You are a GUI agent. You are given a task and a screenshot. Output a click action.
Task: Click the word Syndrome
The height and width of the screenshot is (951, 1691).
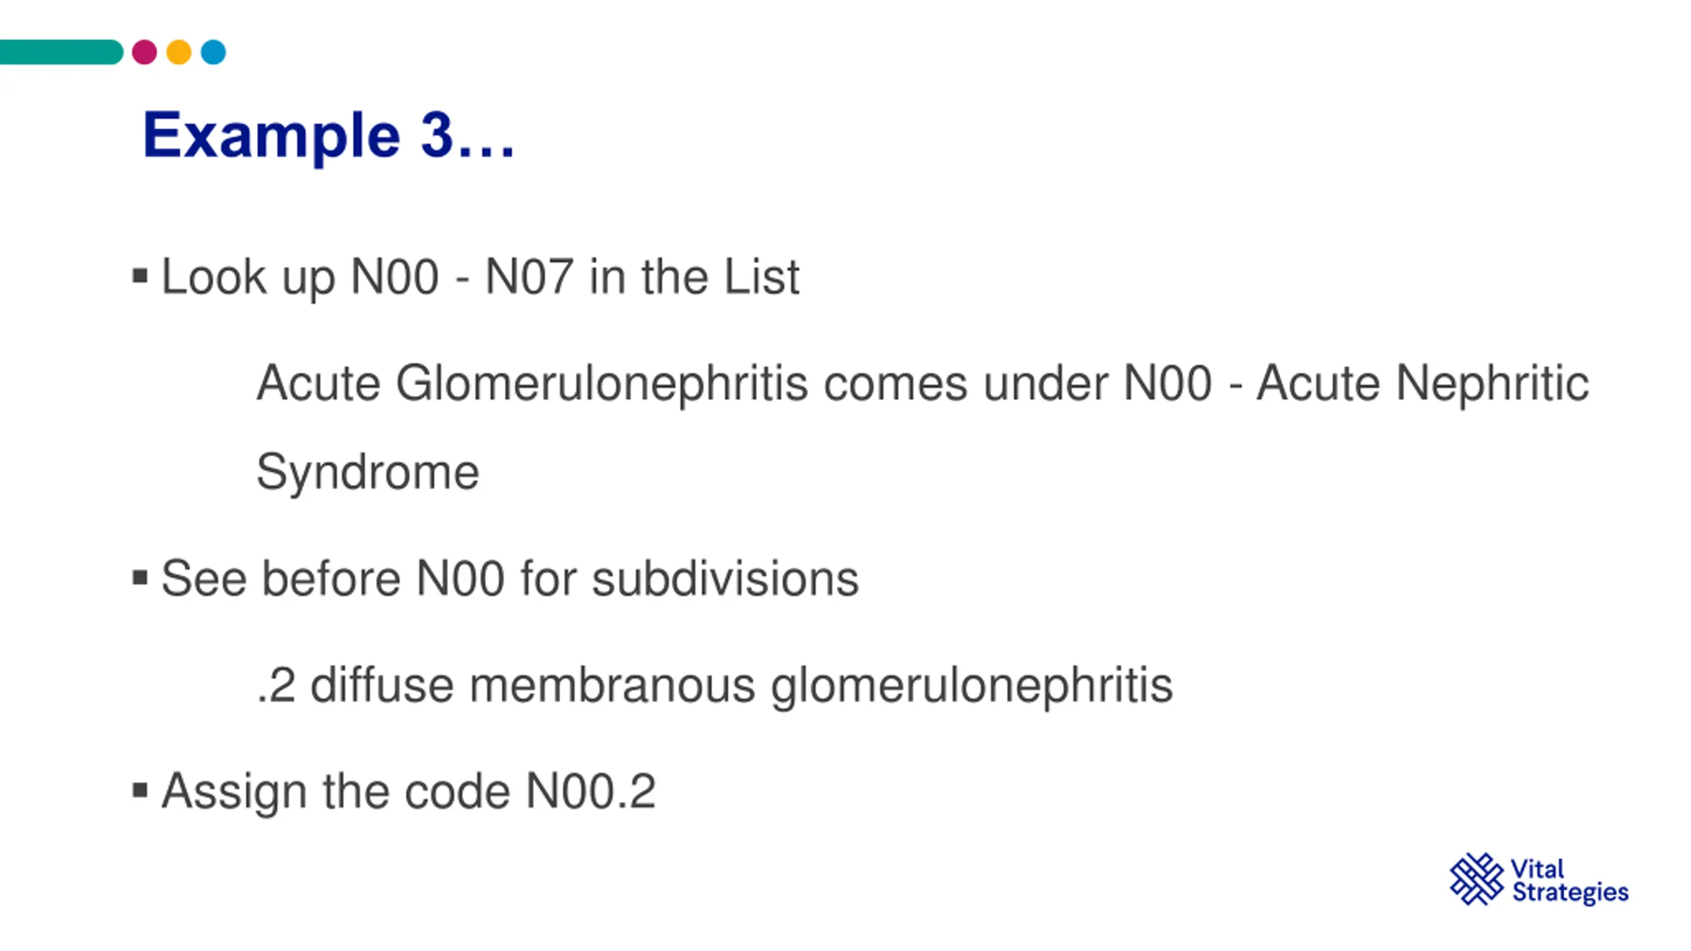pos(368,473)
